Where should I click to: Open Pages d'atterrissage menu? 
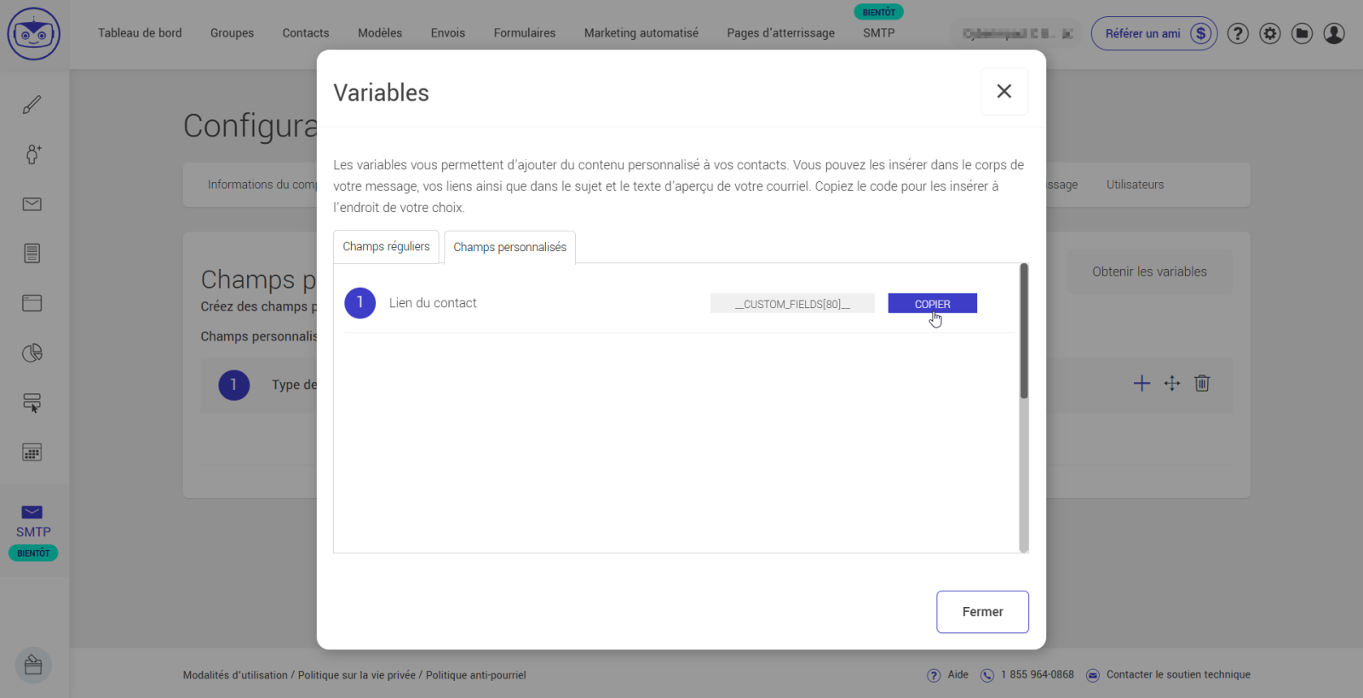point(781,33)
